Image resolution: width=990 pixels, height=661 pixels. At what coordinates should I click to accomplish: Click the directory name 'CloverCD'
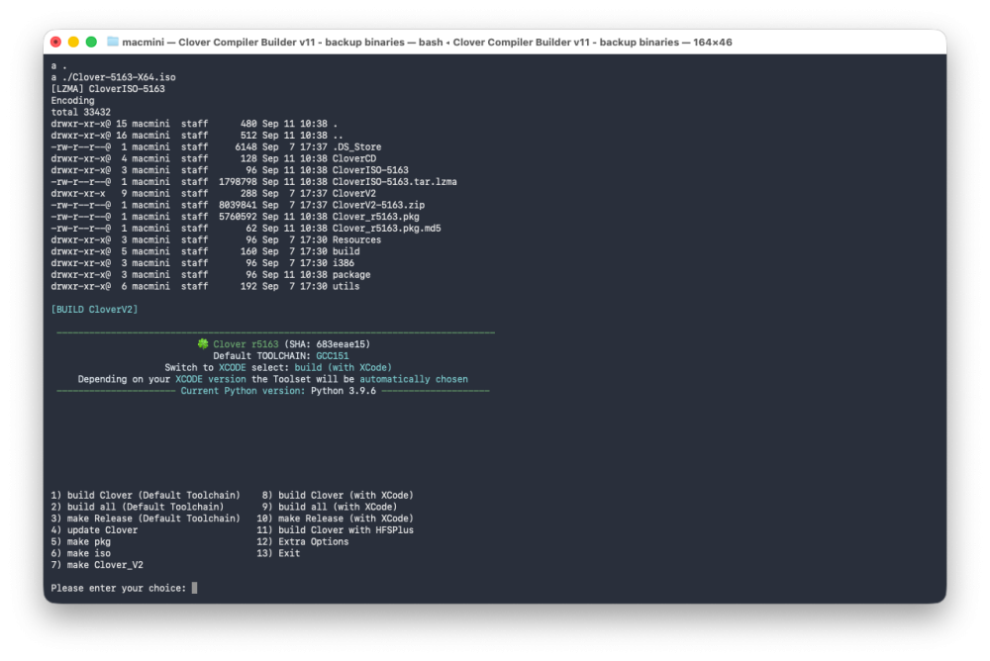[x=354, y=158]
